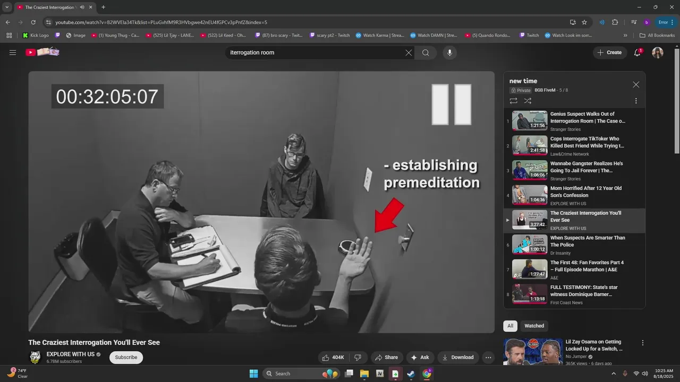Open account avatar menu
This screenshot has height=382, width=680.
click(658, 53)
